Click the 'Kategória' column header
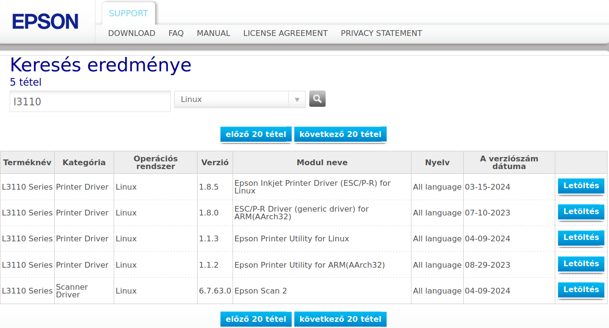 coord(84,163)
